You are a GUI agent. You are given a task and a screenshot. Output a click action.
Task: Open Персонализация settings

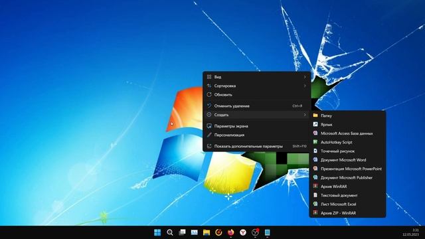(x=257, y=135)
